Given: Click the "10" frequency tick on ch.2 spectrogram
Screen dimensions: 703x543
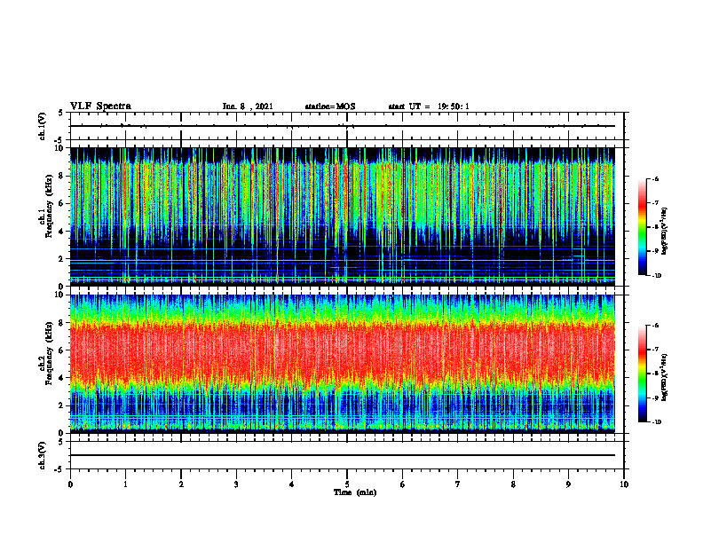Looking at the screenshot, I should [x=59, y=295].
